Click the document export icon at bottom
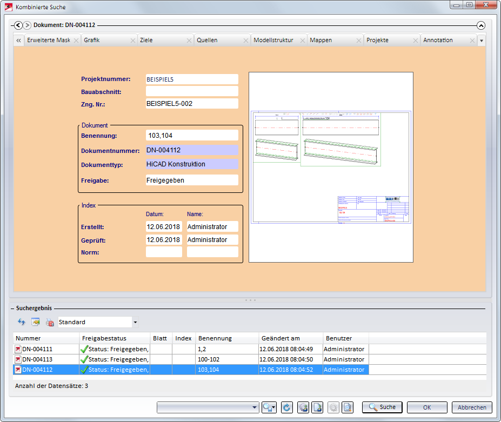This screenshot has width=501, height=422. tap(318, 407)
